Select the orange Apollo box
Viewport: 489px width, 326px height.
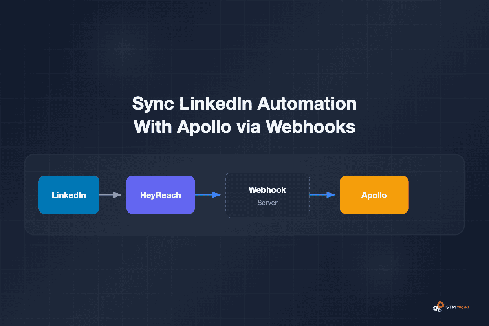click(x=374, y=195)
